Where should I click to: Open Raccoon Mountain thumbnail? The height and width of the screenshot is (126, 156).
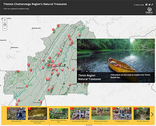[142, 114]
